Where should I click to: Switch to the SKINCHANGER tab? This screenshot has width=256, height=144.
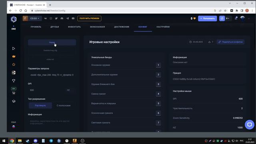[x=98, y=27]
